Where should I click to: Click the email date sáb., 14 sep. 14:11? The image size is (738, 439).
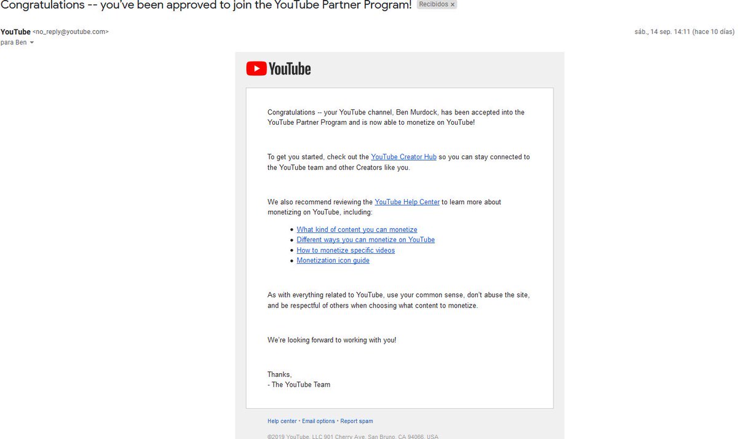685,31
